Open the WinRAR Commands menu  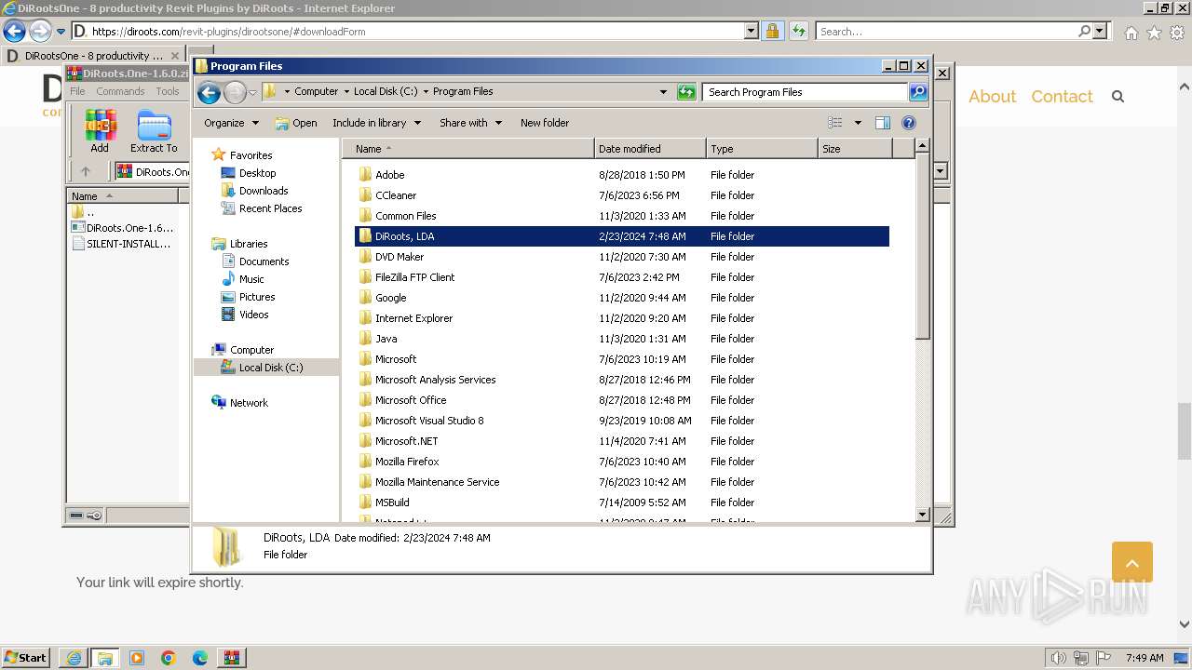[120, 91]
